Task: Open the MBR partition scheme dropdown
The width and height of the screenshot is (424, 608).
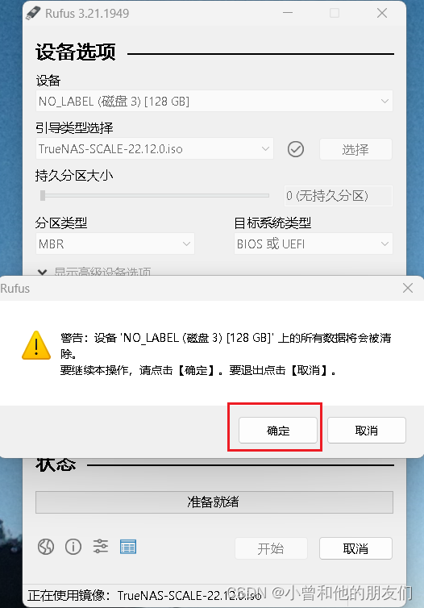Action: coord(115,244)
